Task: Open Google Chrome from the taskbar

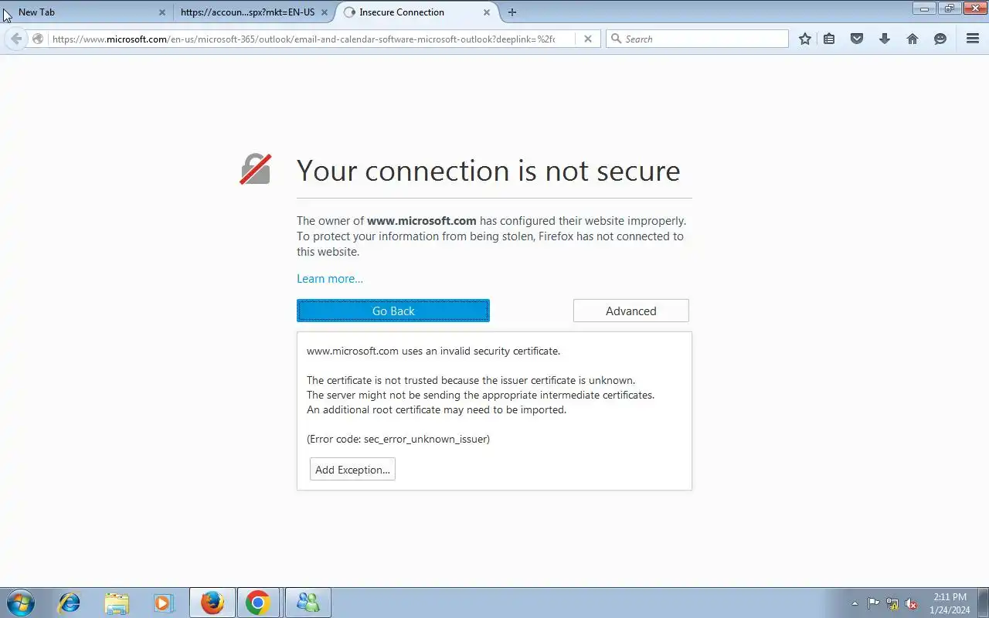Action: tap(258, 603)
